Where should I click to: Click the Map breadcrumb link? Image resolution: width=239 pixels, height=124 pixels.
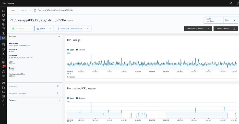13,10
